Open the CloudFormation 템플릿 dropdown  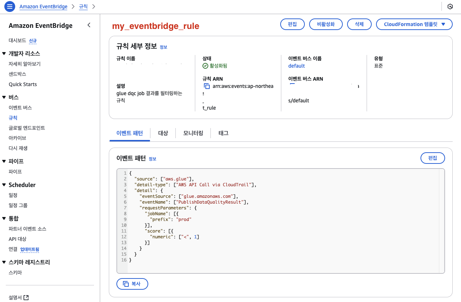[414, 24]
